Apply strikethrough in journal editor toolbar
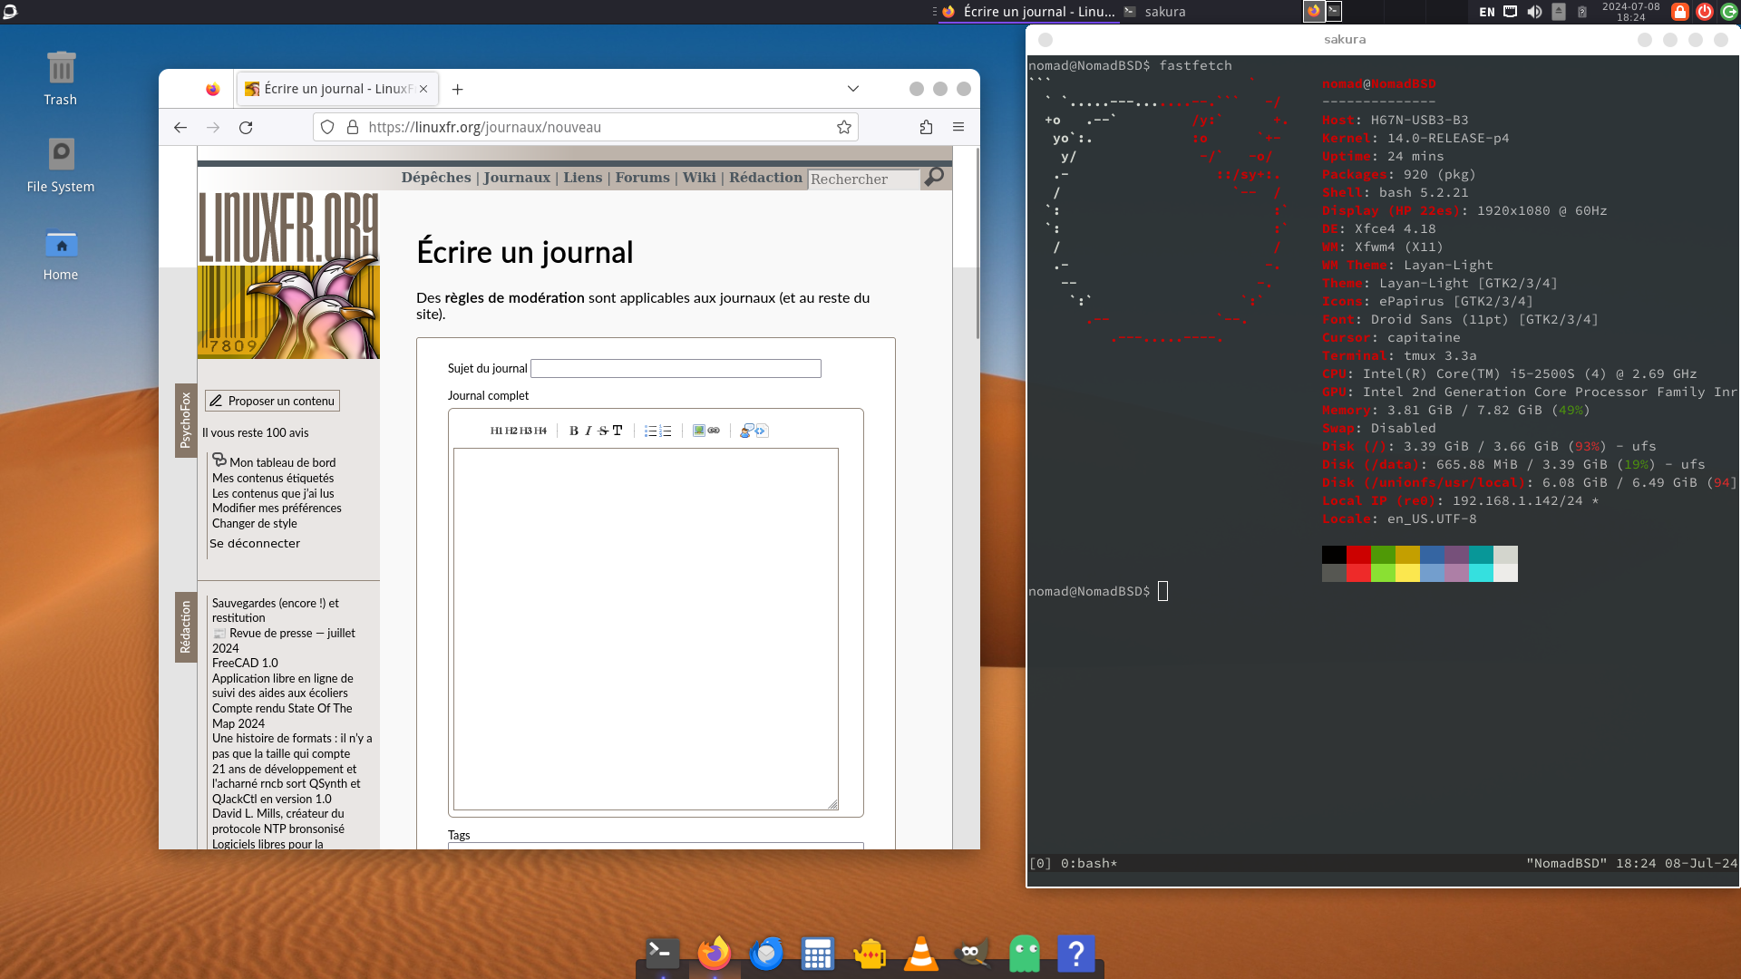This screenshot has height=979, width=1741. tap(603, 431)
